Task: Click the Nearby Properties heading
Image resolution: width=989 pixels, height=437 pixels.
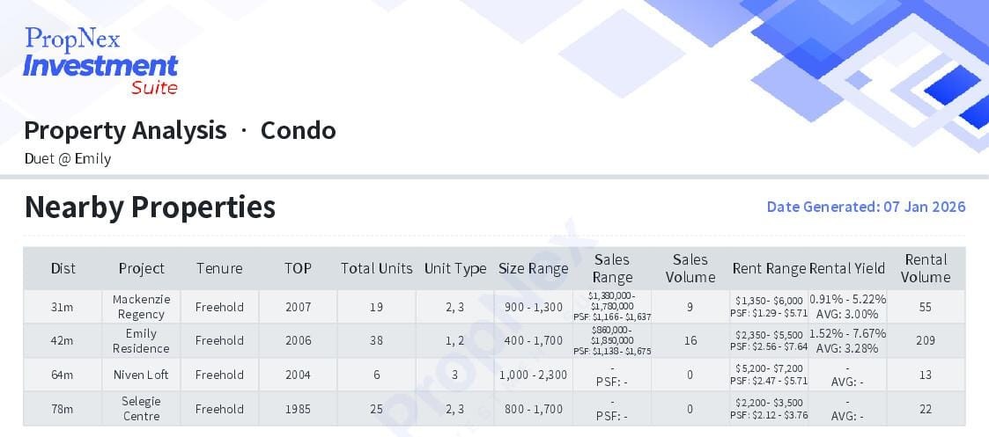Action: point(150,207)
